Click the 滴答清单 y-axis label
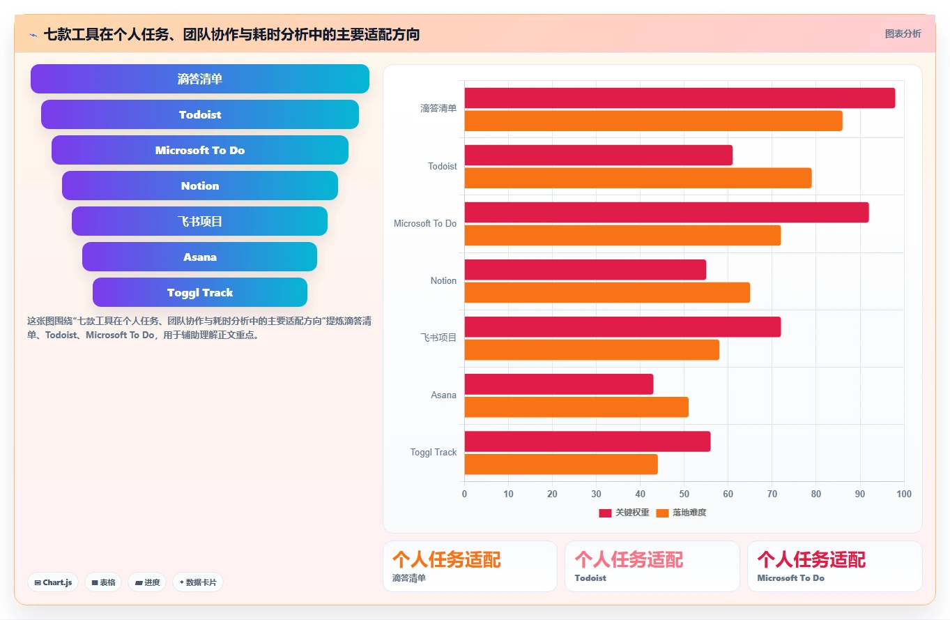 (x=438, y=109)
